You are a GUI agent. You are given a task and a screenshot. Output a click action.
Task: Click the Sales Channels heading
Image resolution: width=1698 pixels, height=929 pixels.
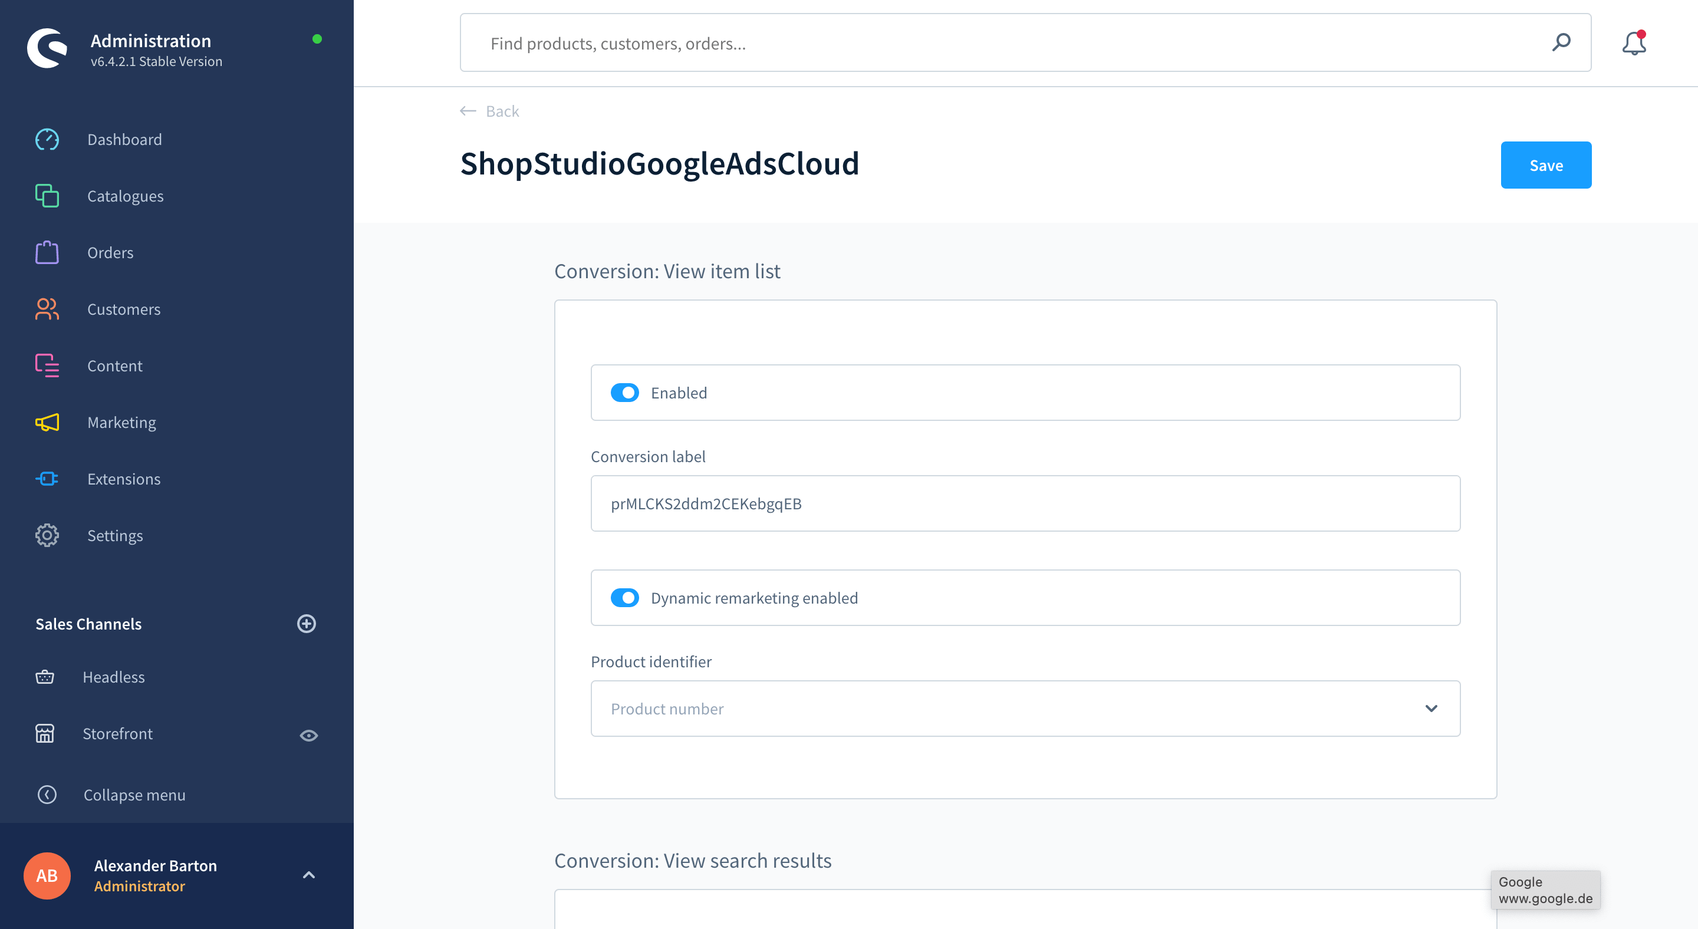coord(88,624)
